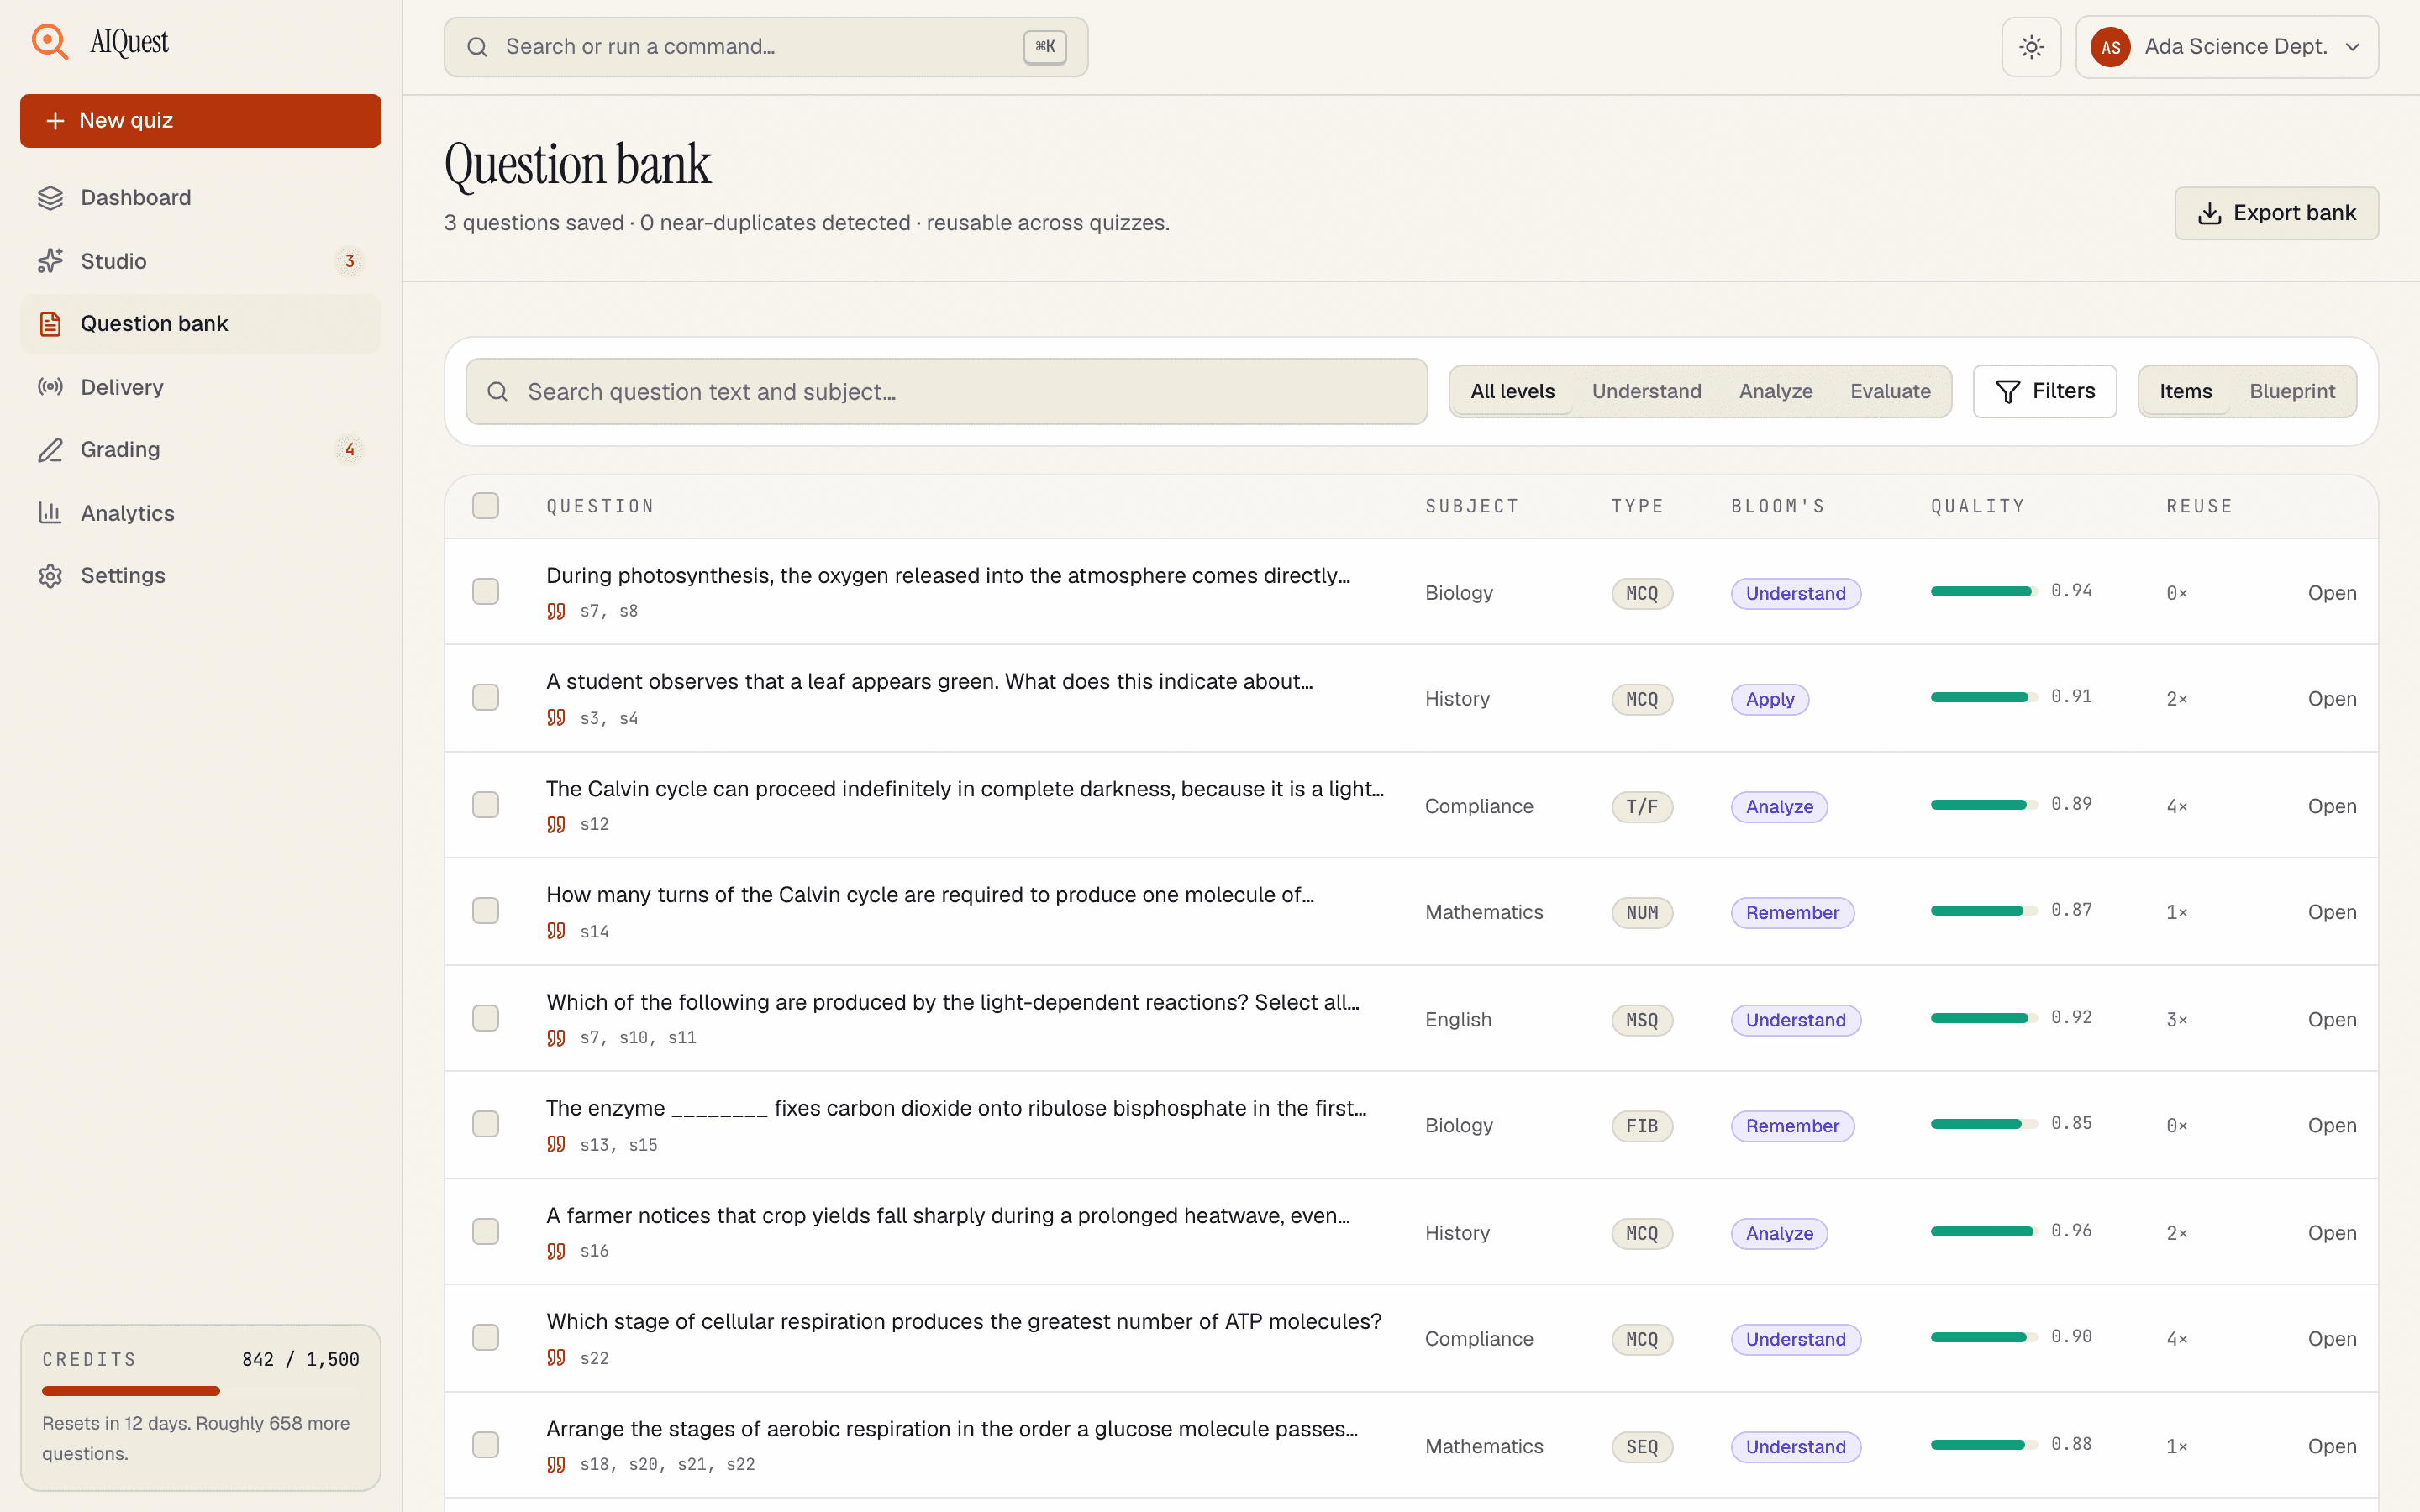
Task: Click the Question bank document icon
Action: pos(50,324)
